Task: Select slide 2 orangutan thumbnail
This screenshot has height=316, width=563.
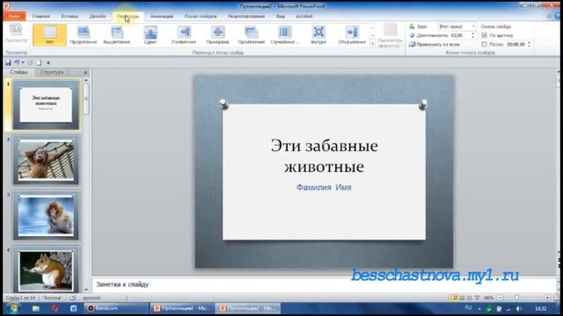Action: (46, 160)
